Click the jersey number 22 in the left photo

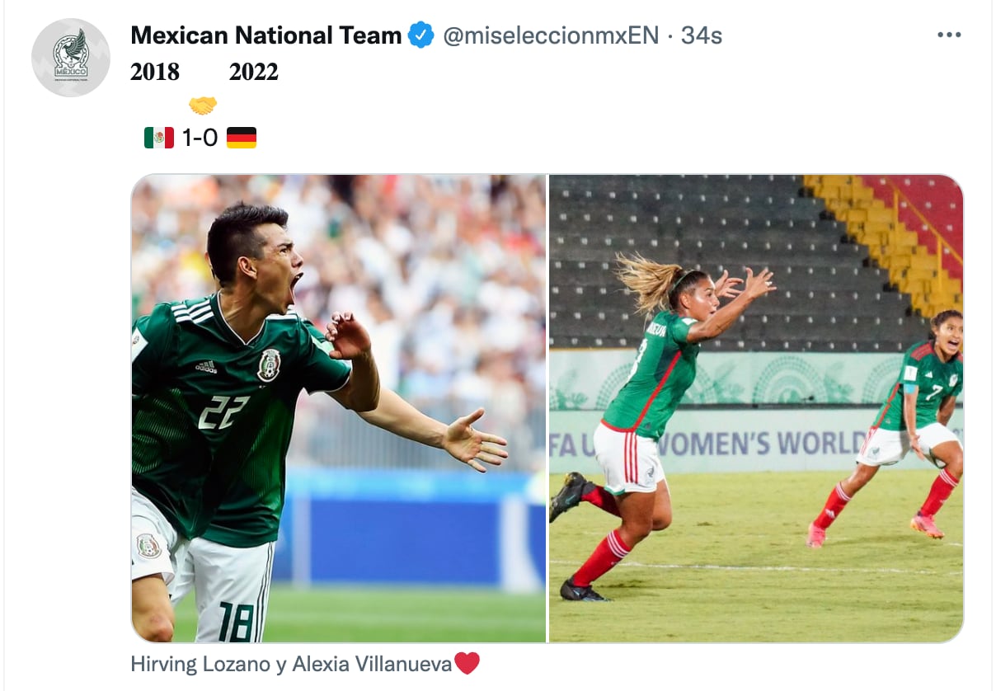click(x=223, y=411)
